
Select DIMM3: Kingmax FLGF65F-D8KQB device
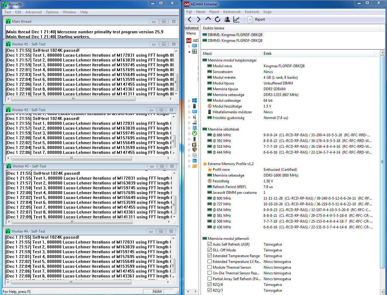pyautogui.click(x=232, y=41)
